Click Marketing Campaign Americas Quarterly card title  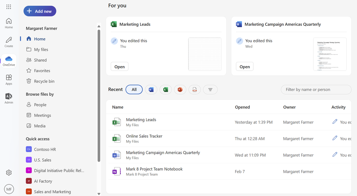[x=283, y=24]
